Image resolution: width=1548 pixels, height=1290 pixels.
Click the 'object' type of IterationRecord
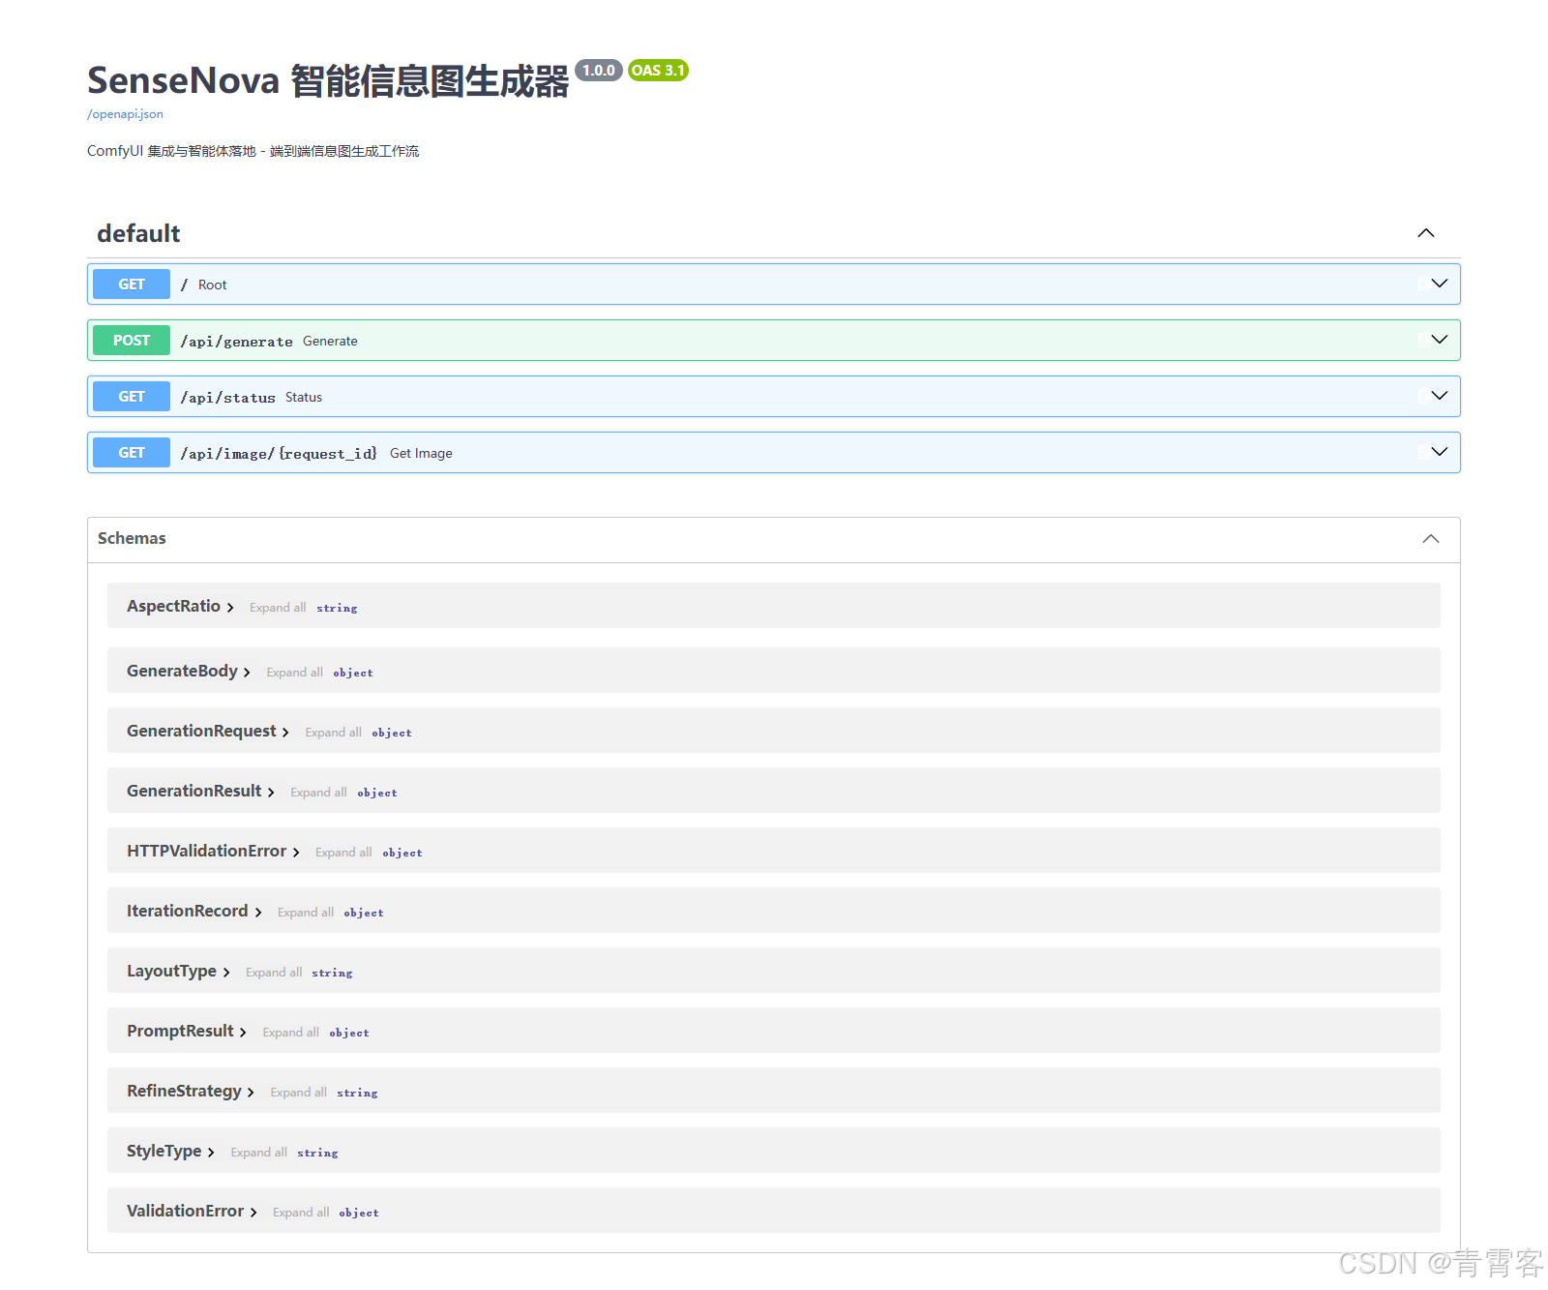tap(364, 913)
